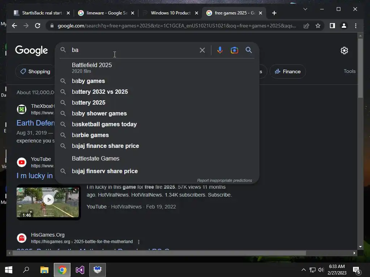Expand the tab search chevron
The image size is (370, 277).
305,9
